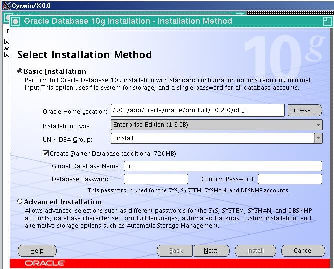Click the installer window title bar text
Screen dimensions: 334x269
[128, 21]
